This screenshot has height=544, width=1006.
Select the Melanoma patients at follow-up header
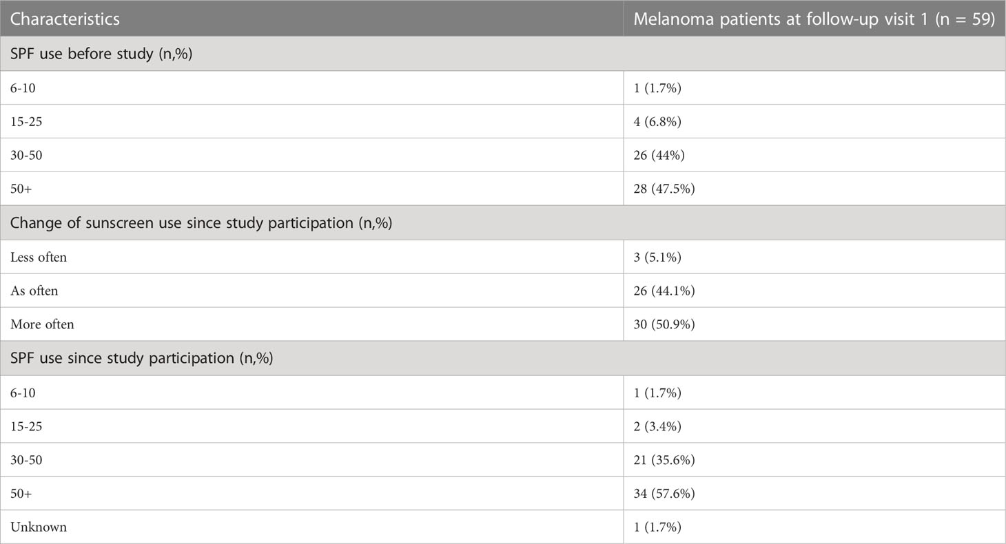(814, 19)
